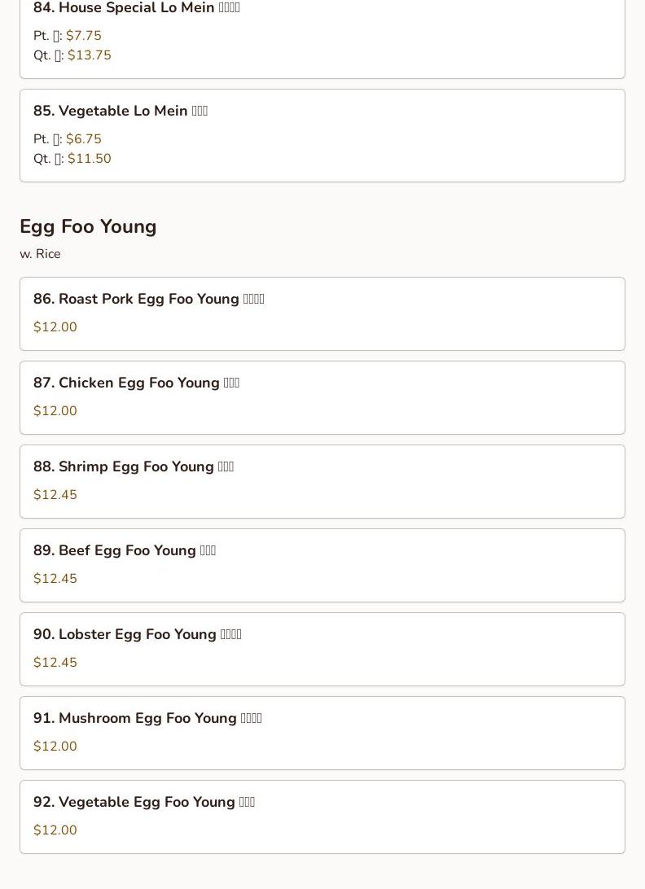
Task: Open Shrimp Egg Foo Young item
Action: 134,466
